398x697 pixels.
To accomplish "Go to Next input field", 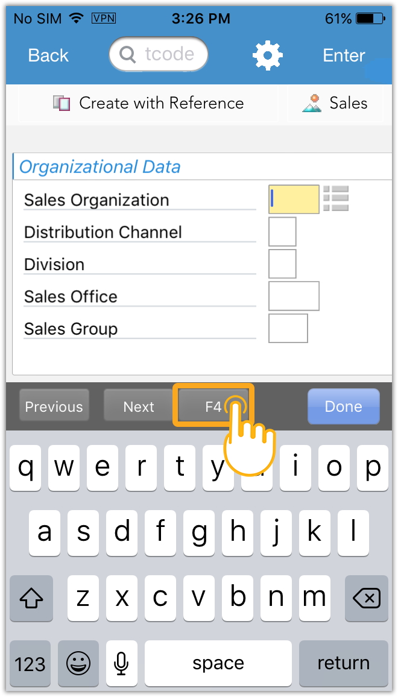I will [139, 406].
